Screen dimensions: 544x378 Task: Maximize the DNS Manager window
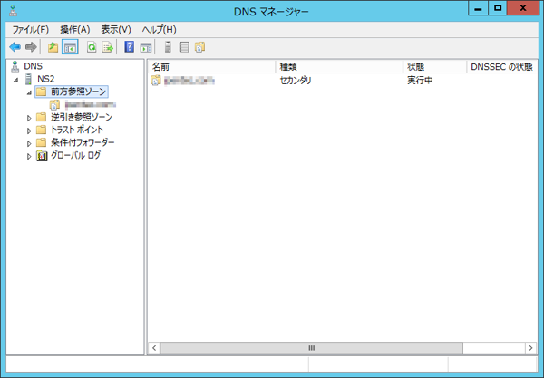point(498,8)
